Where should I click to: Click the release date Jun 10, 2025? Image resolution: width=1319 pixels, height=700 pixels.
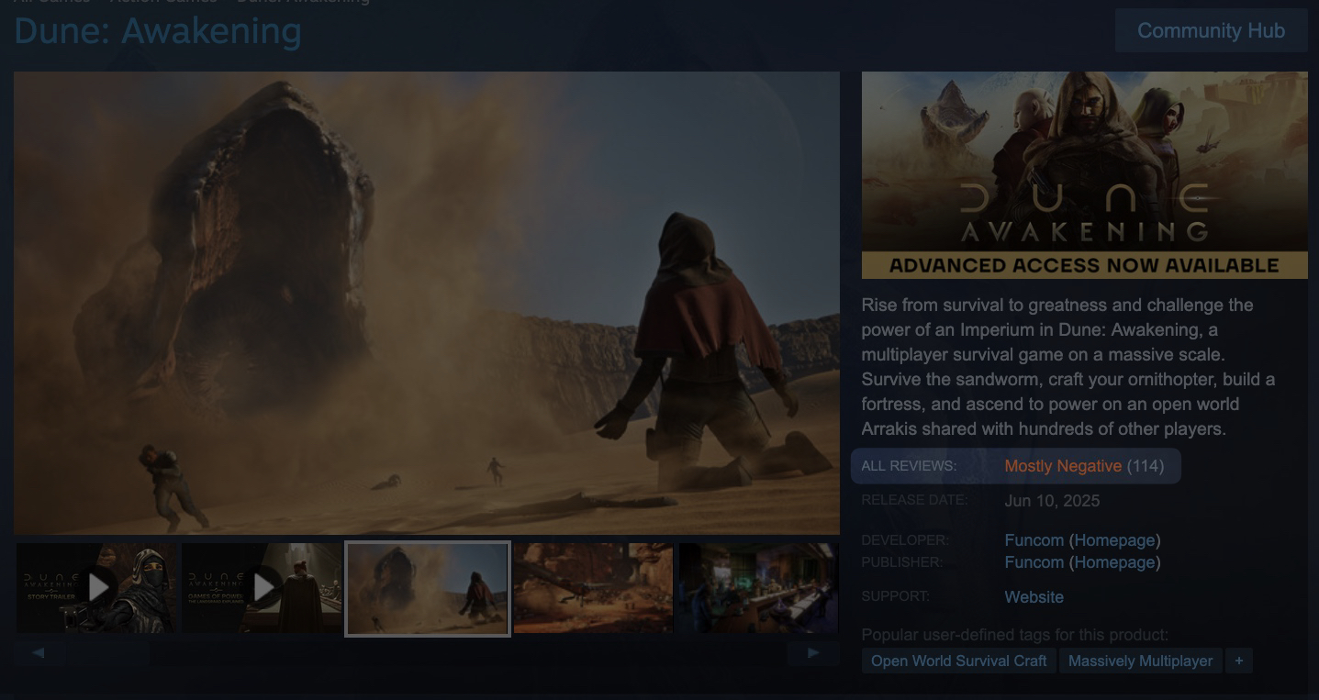pyautogui.click(x=1052, y=501)
